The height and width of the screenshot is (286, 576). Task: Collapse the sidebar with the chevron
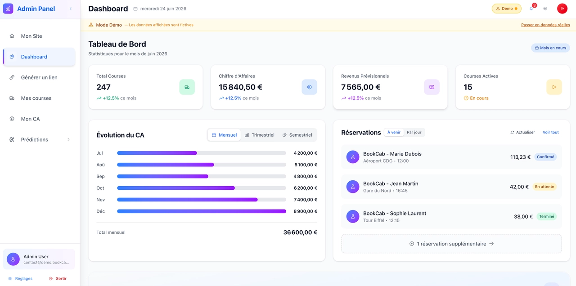click(71, 9)
